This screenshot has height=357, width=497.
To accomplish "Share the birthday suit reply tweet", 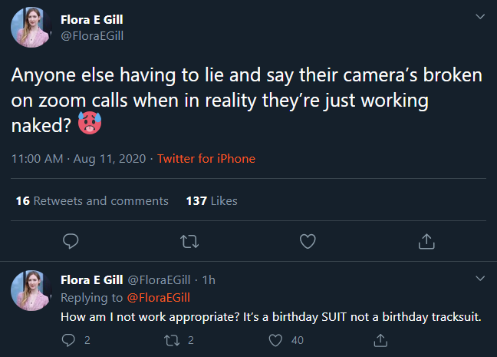I will click(x=379, y=340).
